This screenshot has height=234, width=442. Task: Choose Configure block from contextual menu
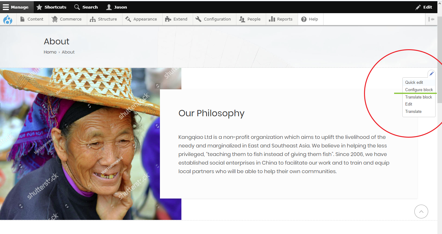(x=419, y=90)
